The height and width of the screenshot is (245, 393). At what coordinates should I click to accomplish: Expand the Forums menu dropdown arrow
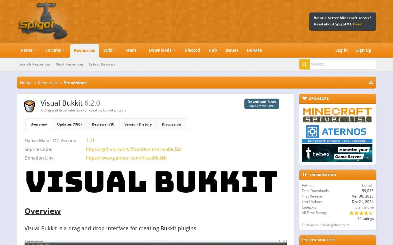click(64, 51)
